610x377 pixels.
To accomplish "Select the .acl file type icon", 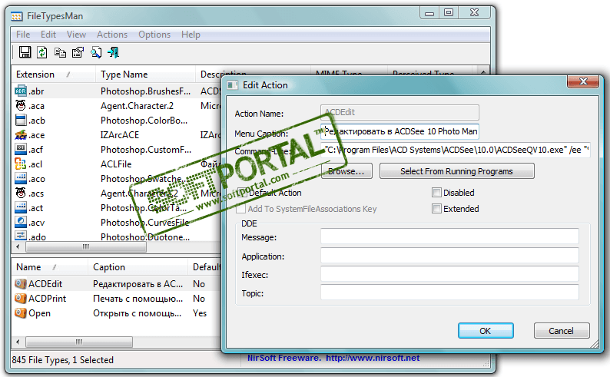I will click(x=21, y=164).
